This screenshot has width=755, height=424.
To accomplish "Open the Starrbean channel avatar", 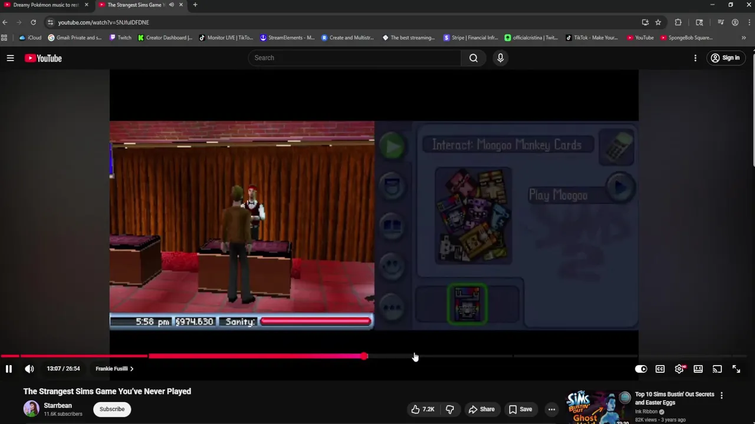I will [x=31, y=409].
